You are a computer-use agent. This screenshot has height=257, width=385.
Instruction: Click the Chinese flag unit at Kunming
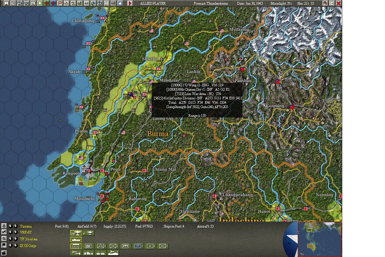tap(291, 107)
